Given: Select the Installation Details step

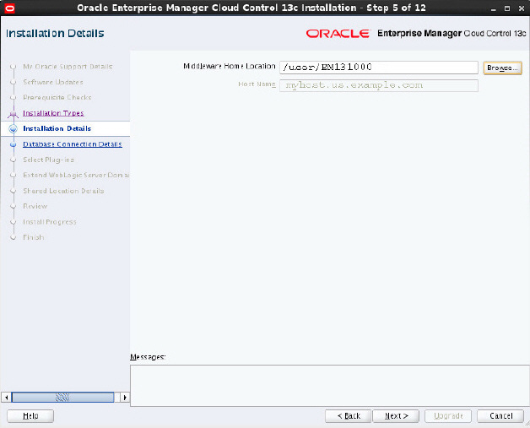Looking at the screenshot, I should 57,129.
